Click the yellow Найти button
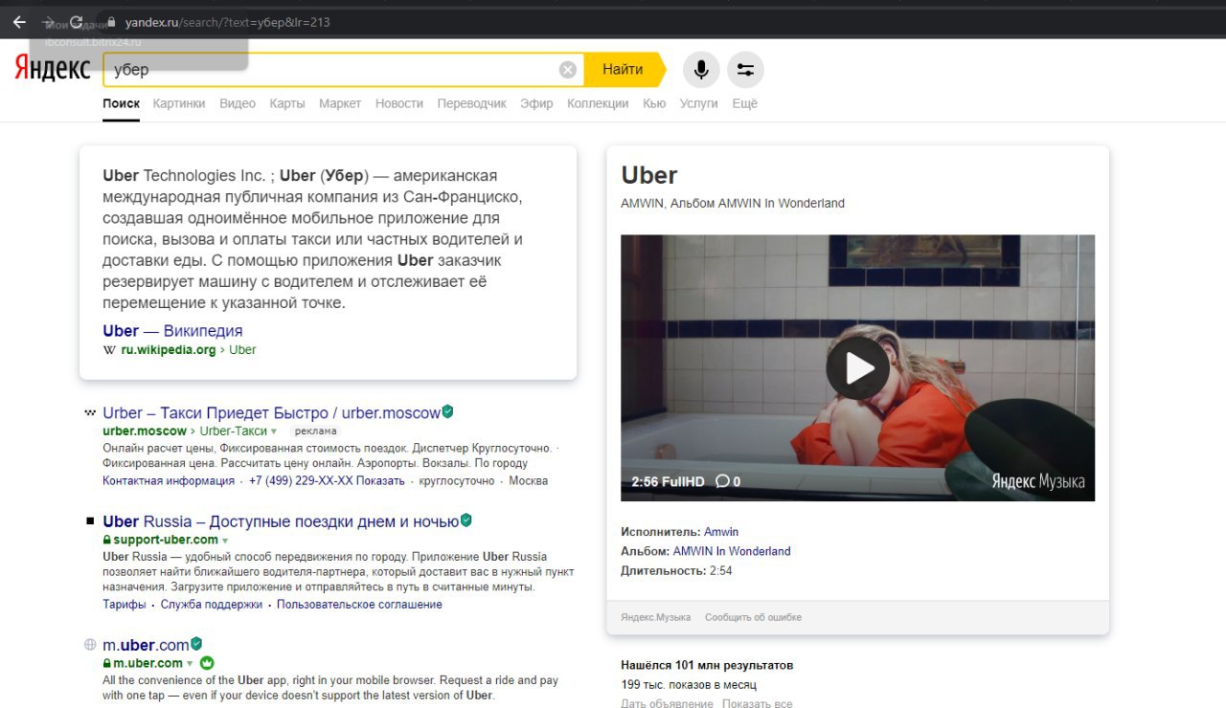1226x708 pixels. point(624,70)
